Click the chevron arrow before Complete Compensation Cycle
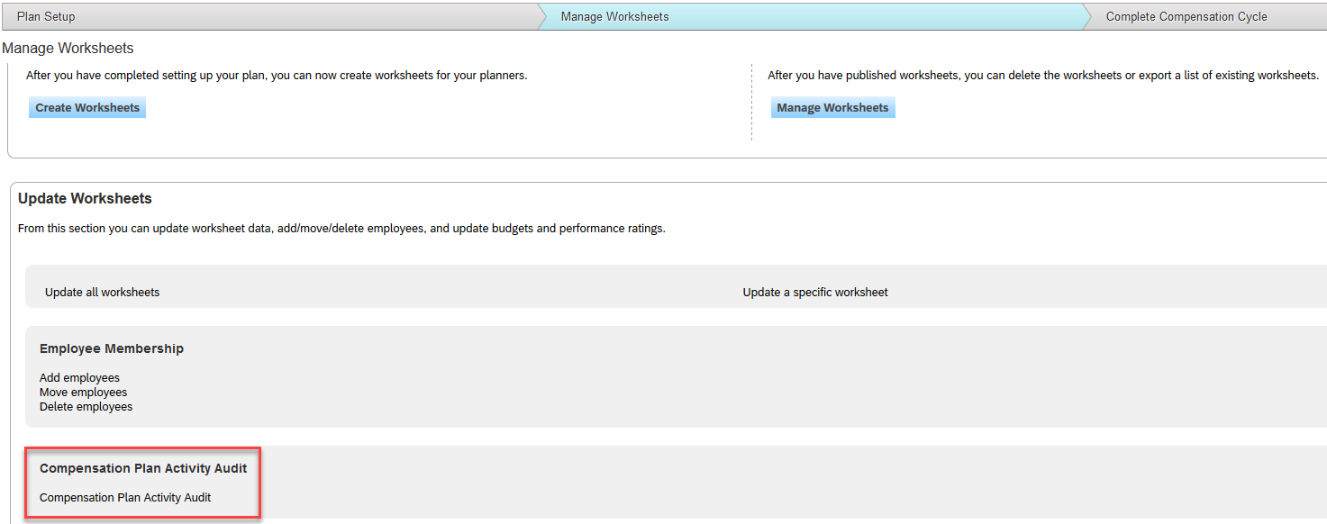This screenshot has height=524, width=1327. click(1086, 16)
